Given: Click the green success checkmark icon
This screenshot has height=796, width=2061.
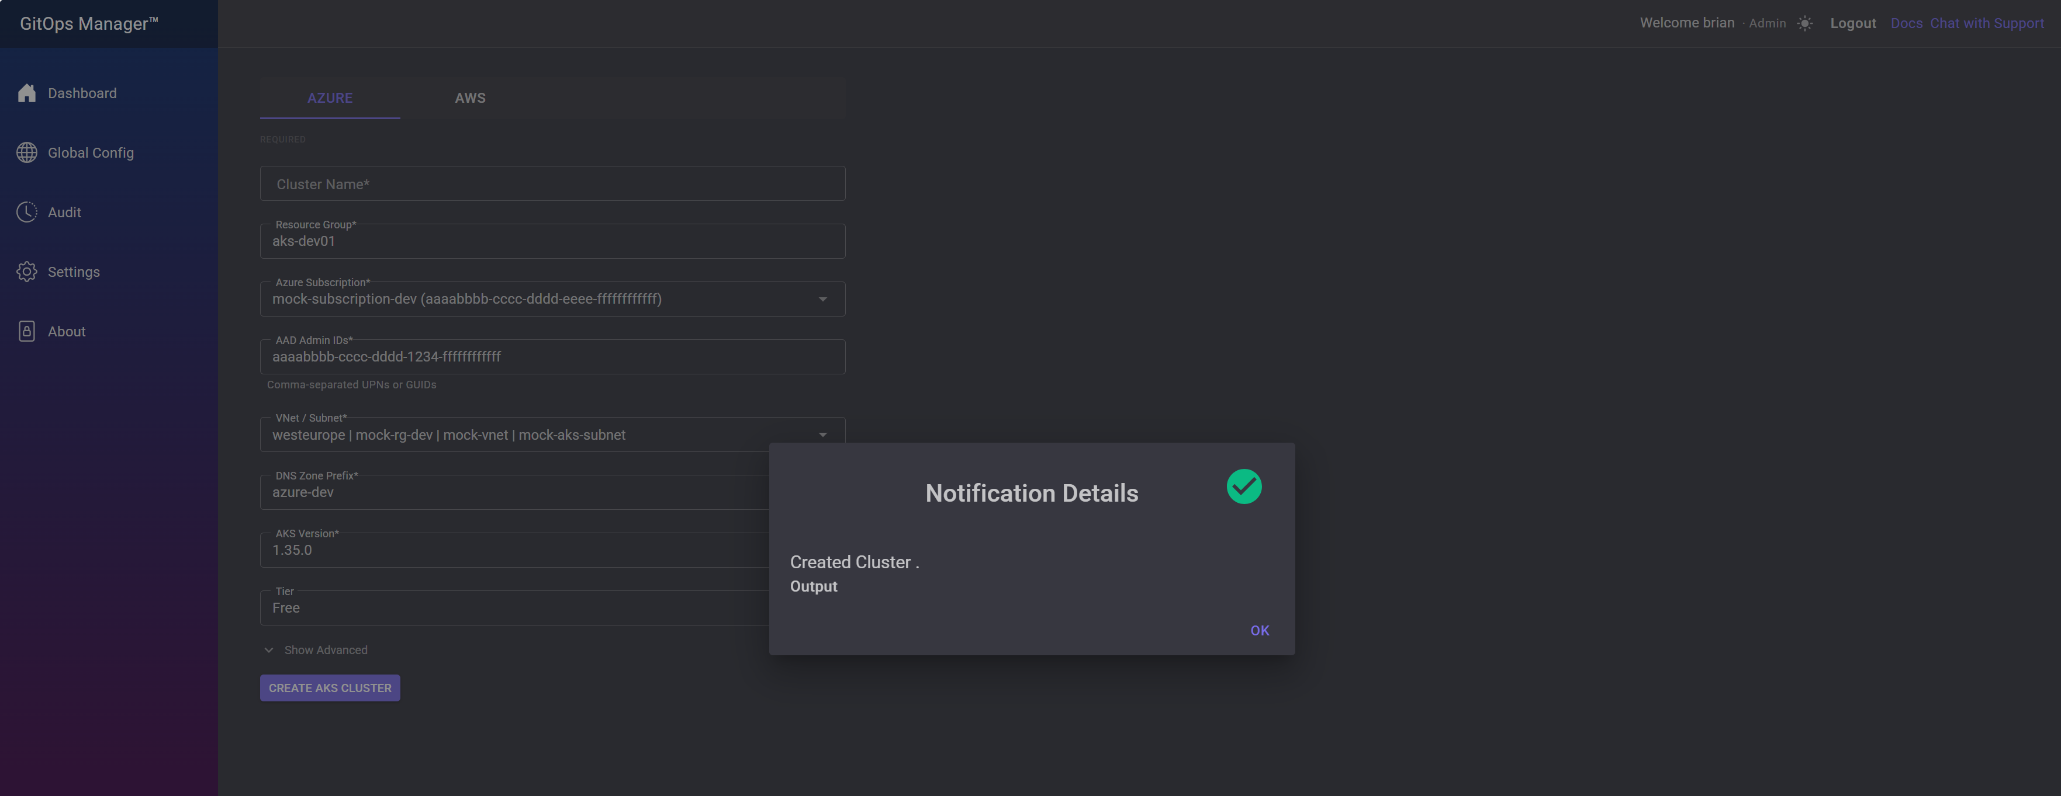Looking at the screenshot, I should coord(1243,486).
